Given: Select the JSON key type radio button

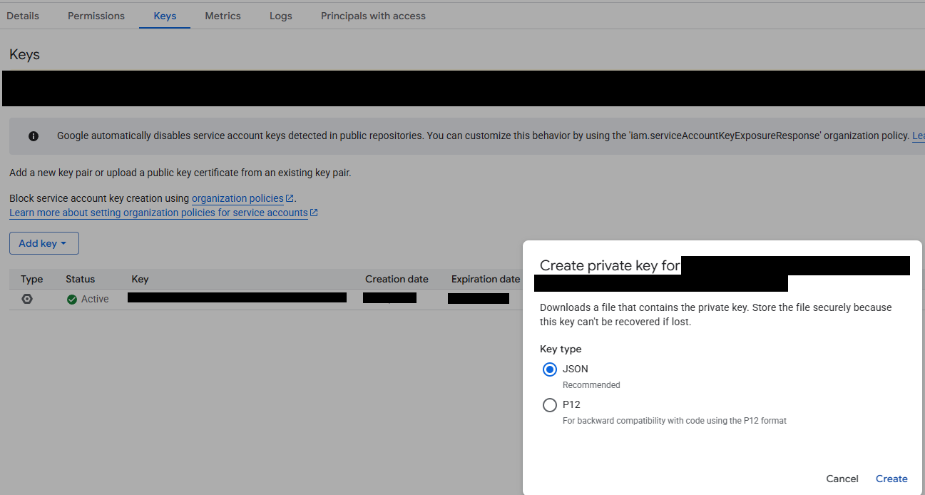Looking at the screenshot, I should click(x=549, y=369).
